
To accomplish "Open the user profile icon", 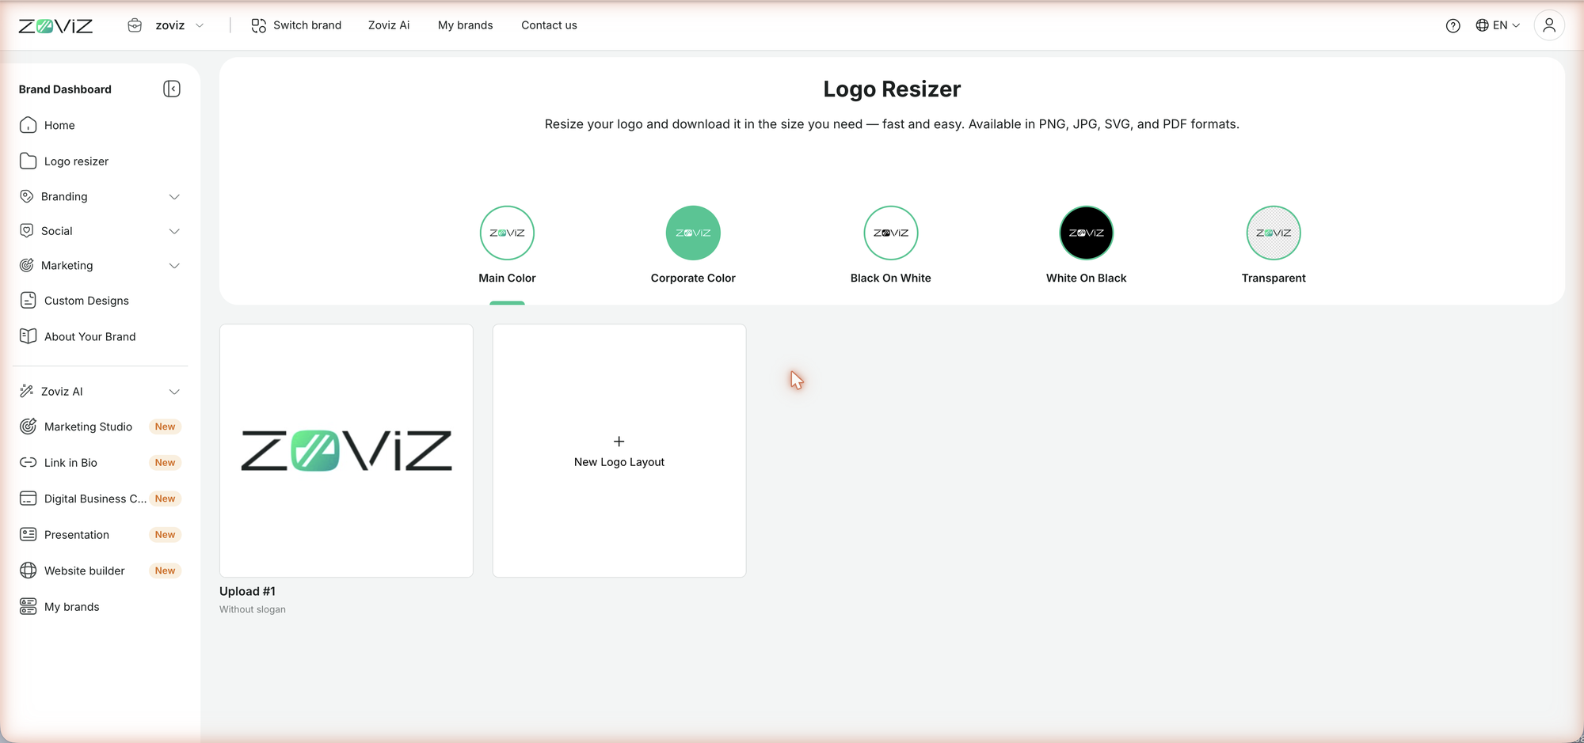I will tap(1549, 25).
